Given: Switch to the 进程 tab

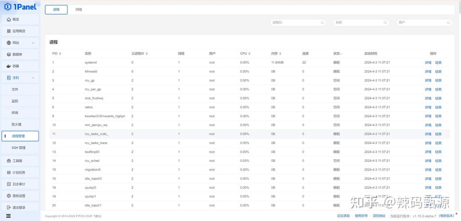Looking at the screenshot, I should [56, 10].
